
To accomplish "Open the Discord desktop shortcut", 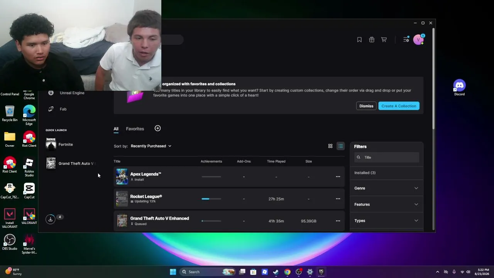I will click(459, 88).
